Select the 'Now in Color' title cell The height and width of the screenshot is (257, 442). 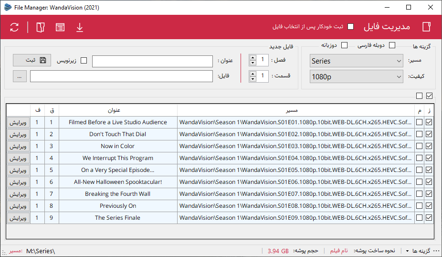118,146
